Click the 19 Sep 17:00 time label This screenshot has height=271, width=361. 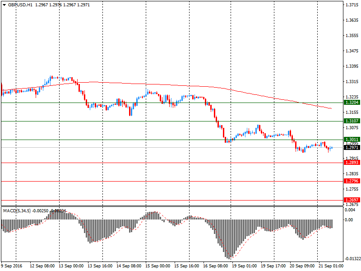[x=273, y=266]
